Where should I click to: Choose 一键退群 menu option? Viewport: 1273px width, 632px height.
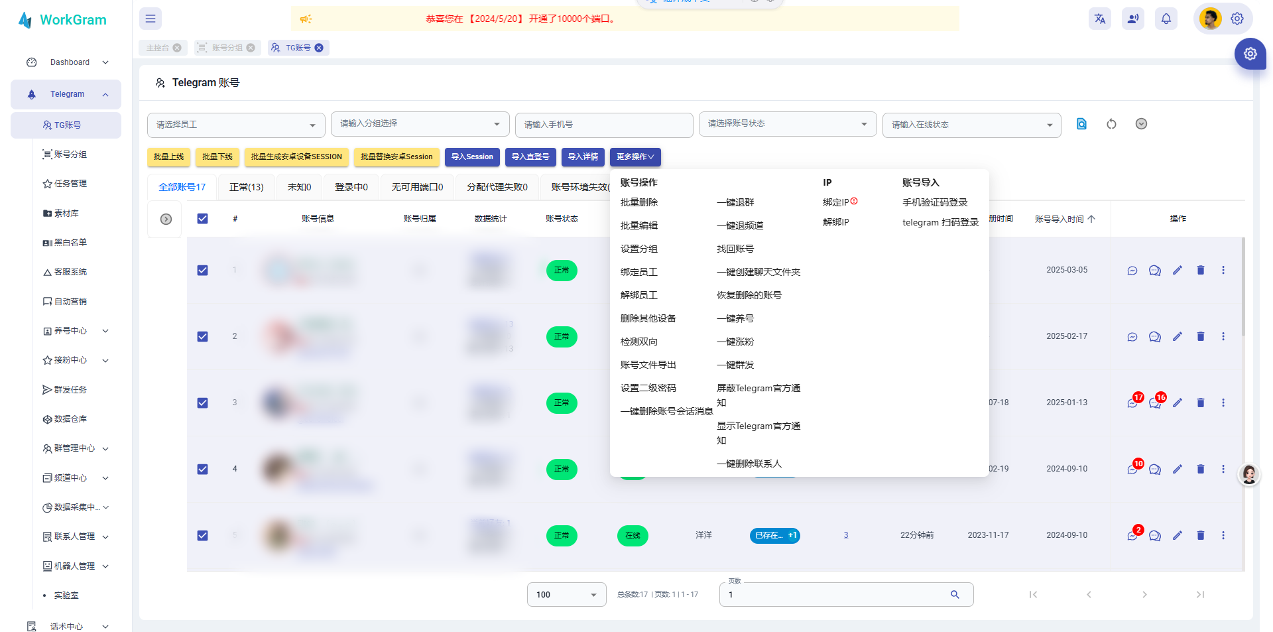pyautogui.click(x=735, y=202)
